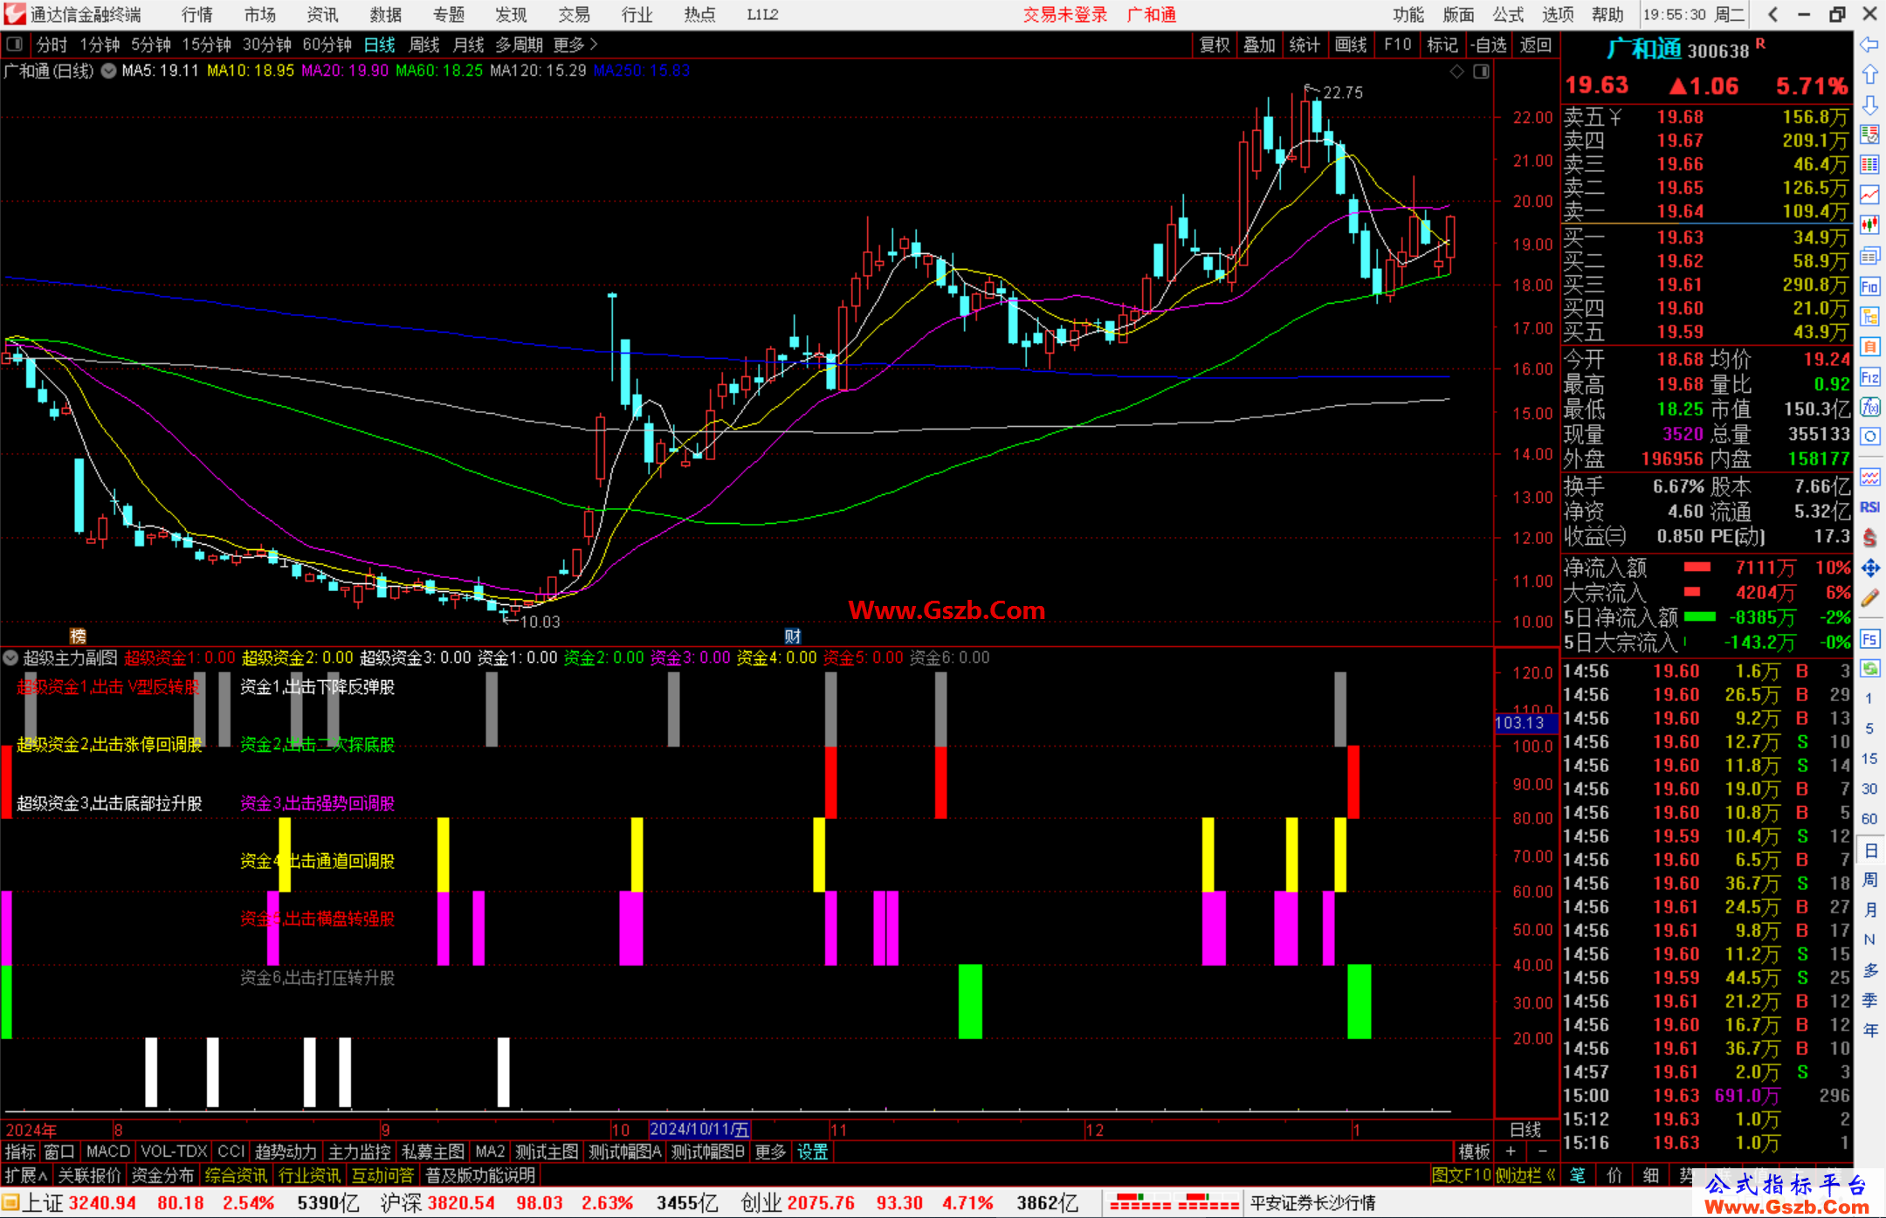Open the candlestick chart icon in the right sidebar

(x=1869, y=225)
